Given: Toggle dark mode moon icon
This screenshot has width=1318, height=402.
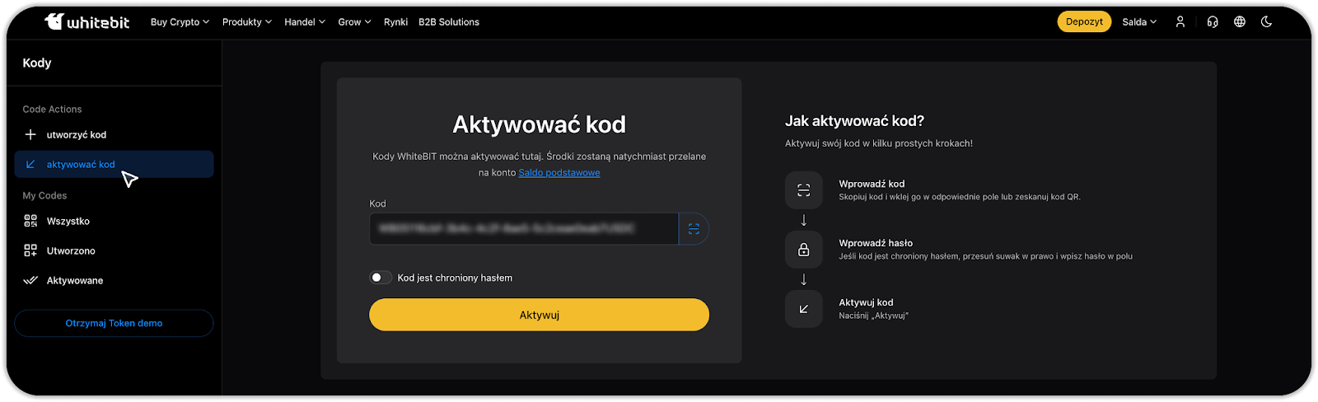Looking at the screenshot, I should point(1266,22).
